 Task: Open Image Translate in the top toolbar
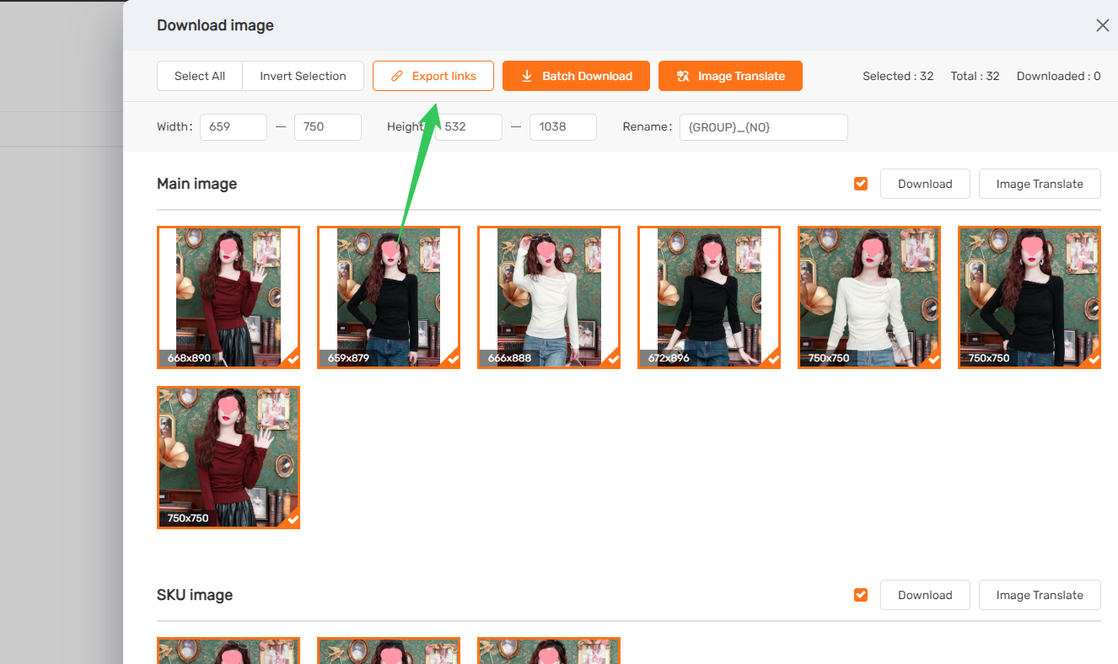(730, 76)
